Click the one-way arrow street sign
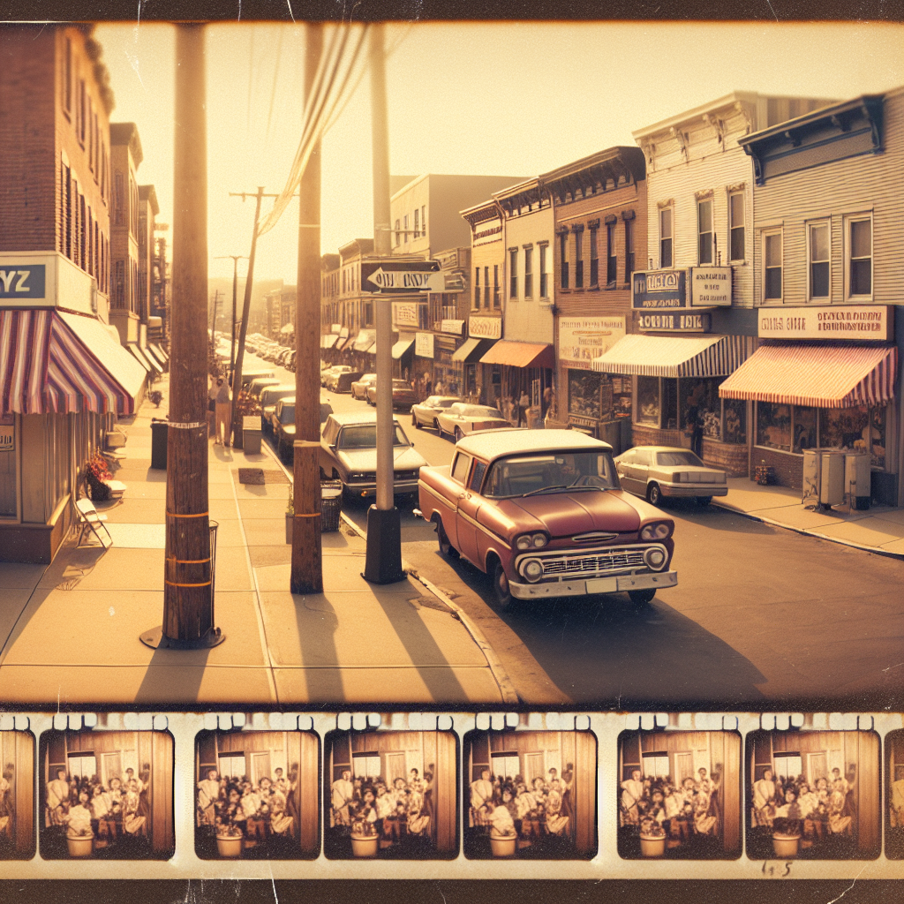This screenshot has width=904, height=904. click(x=400, y=278)
